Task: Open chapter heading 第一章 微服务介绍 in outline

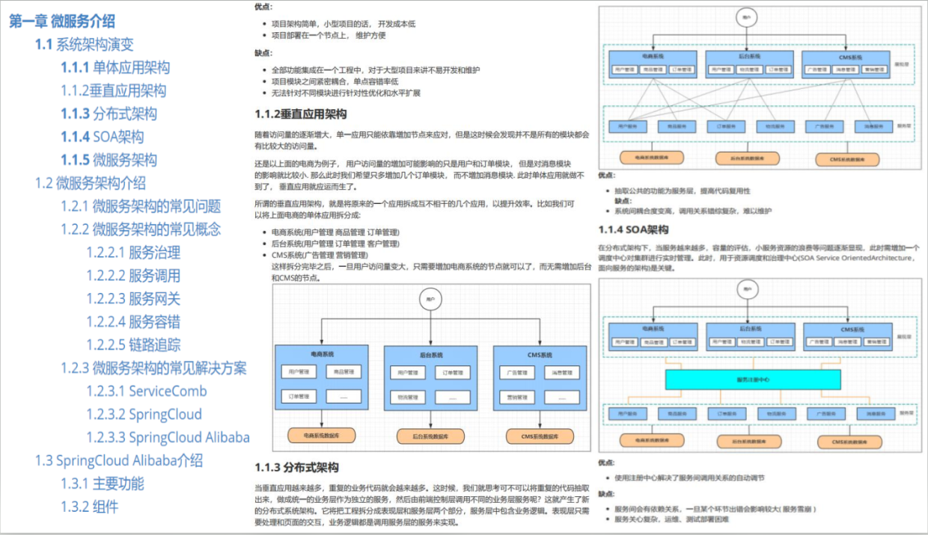Action: [x=62, y=22]
